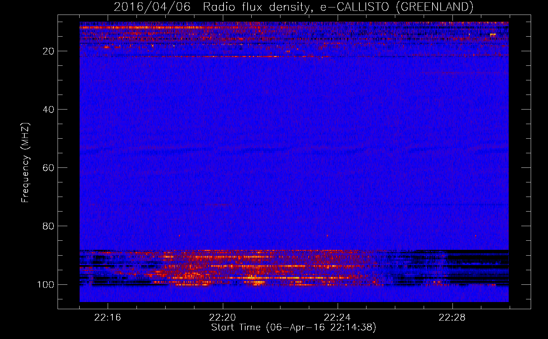Click the 22:20 time tick label
This screenshot has height=339, width=548.
(223, 318)
